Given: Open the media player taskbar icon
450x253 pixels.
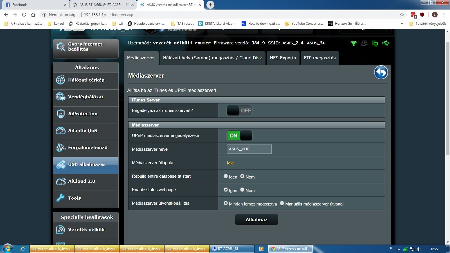Looking at the screenshot, I should pyautogui.click(x=261, y=249).
